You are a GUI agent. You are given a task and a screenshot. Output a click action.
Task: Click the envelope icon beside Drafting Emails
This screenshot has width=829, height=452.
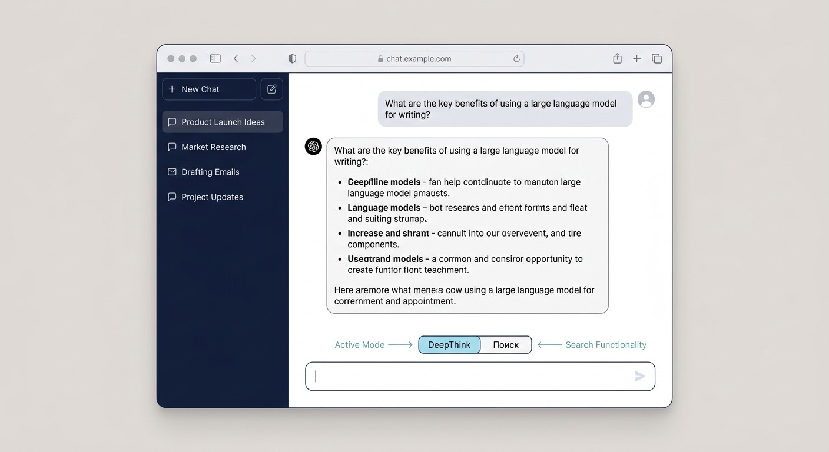point(172,172)
